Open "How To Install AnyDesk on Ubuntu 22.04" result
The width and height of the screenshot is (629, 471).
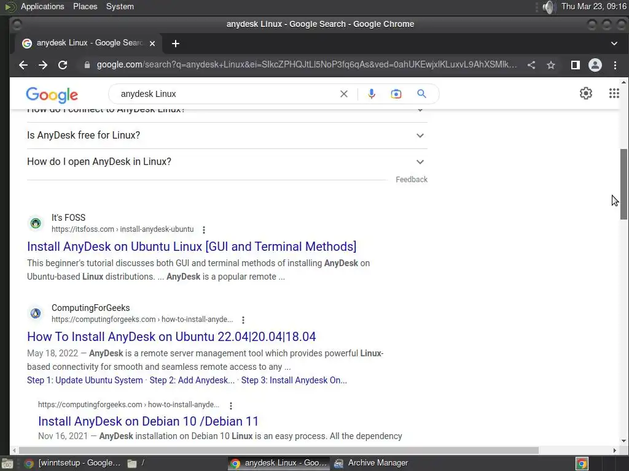pyautogui.click(x=171, y=337)
